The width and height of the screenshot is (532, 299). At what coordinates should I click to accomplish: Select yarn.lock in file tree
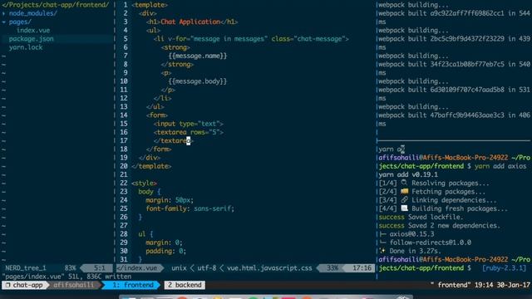[x=26, y=47]
